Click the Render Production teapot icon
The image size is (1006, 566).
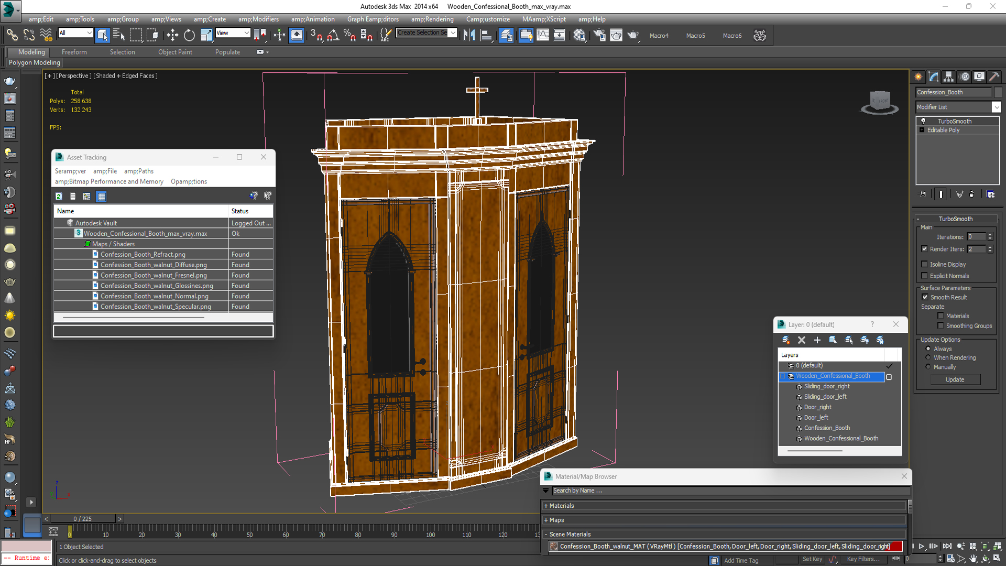click(633, 35)
